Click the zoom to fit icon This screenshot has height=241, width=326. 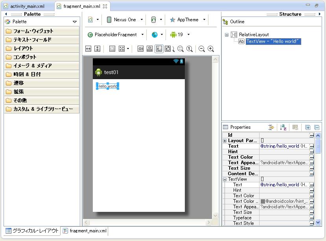(x=180, y=49)
